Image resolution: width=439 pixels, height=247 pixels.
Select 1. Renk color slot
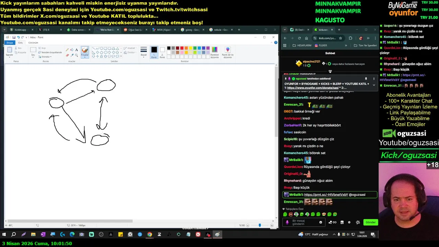click(x=154, y=52)
